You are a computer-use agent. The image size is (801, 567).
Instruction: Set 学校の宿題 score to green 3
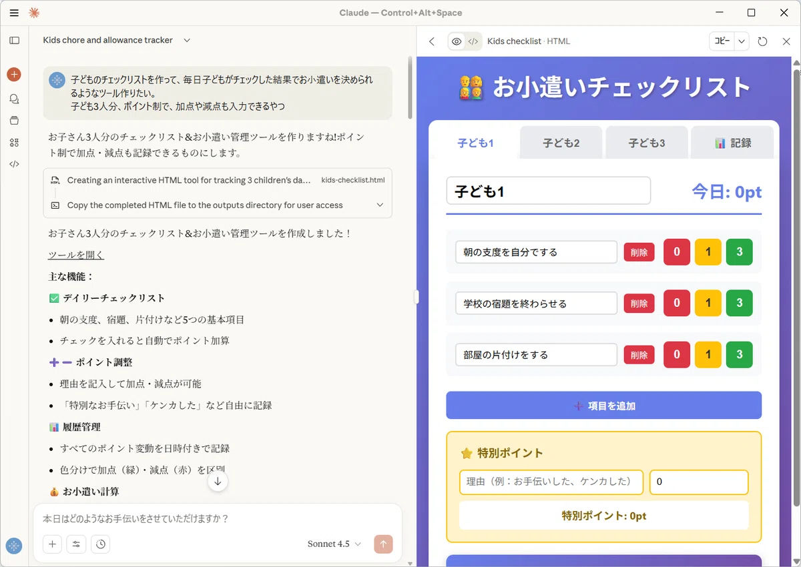tap(740, 303)
